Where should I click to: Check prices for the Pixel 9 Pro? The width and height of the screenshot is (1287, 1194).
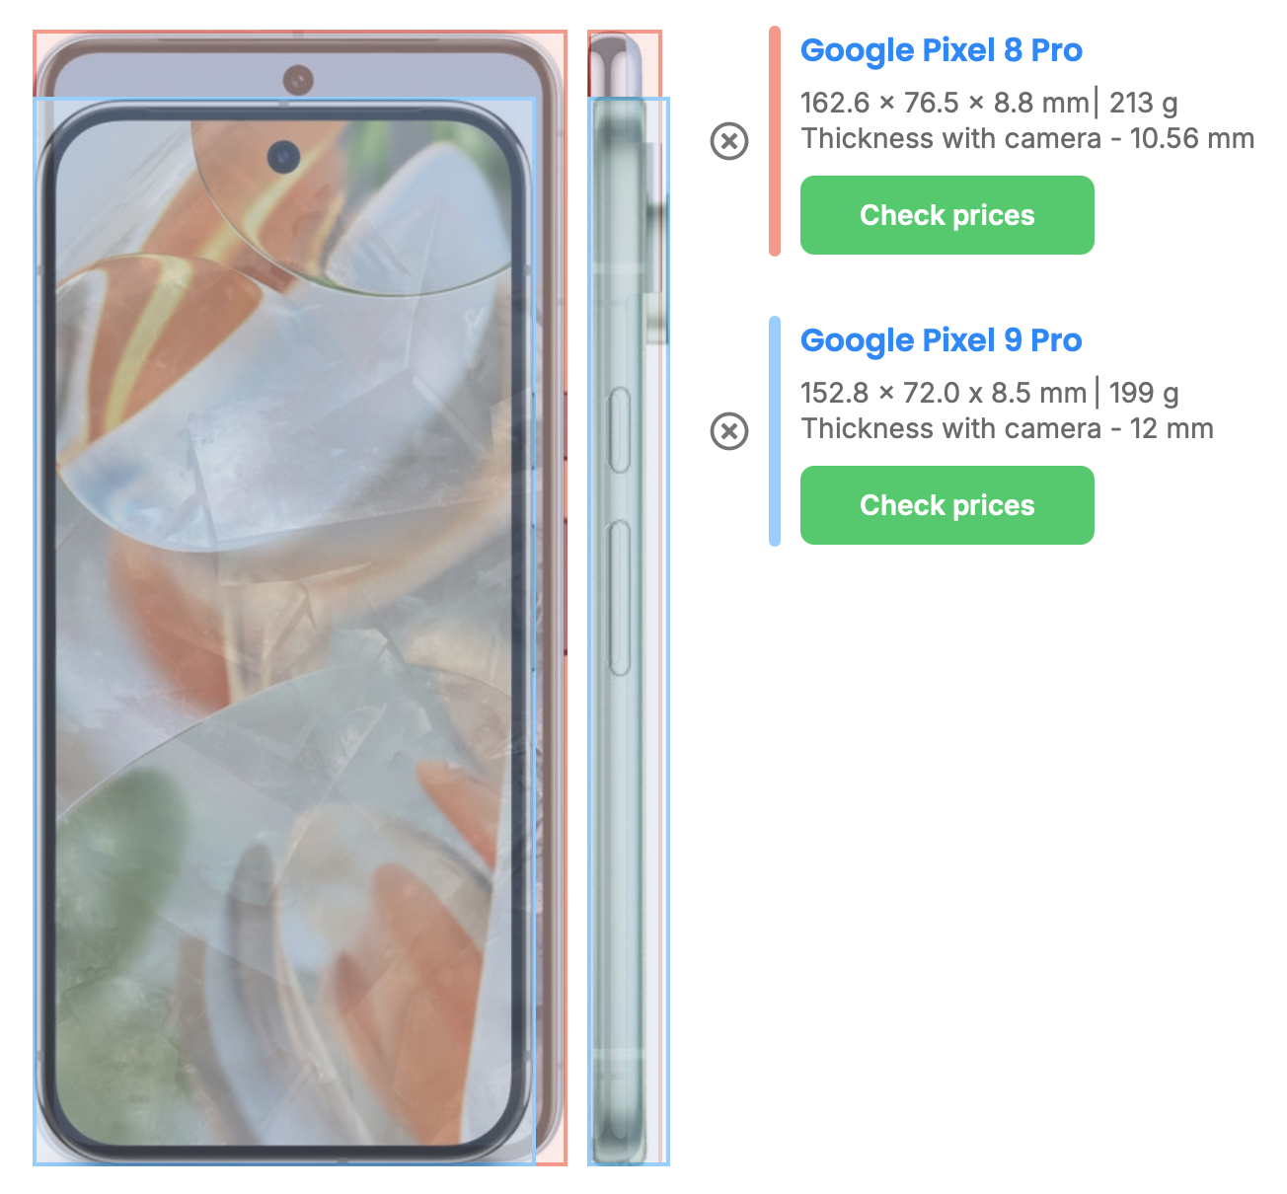point(946,505)
